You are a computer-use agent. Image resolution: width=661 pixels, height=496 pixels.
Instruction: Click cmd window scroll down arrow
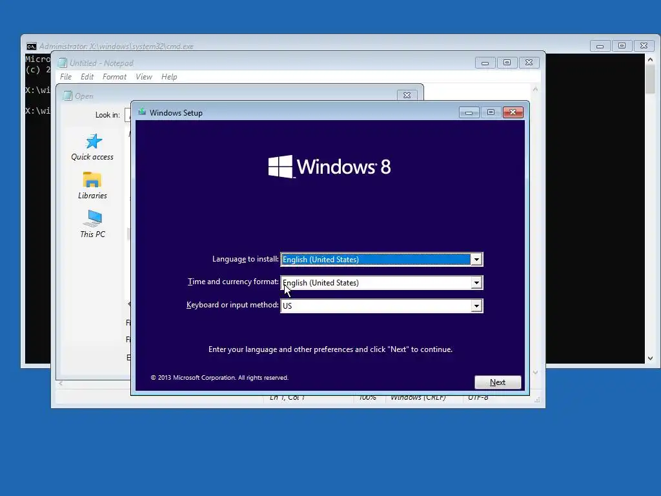click(651, 358)
